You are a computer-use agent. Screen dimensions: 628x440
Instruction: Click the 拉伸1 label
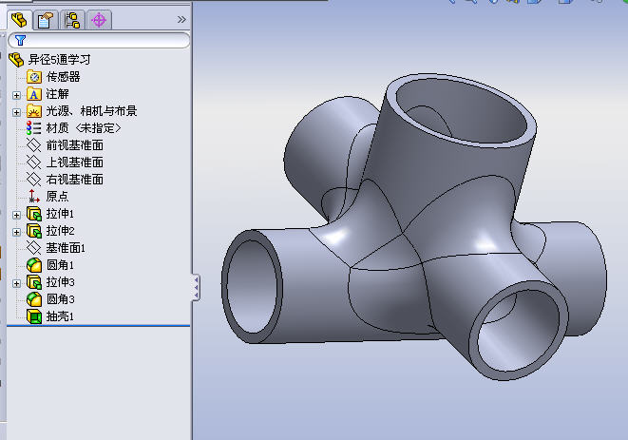pos(60,214)
